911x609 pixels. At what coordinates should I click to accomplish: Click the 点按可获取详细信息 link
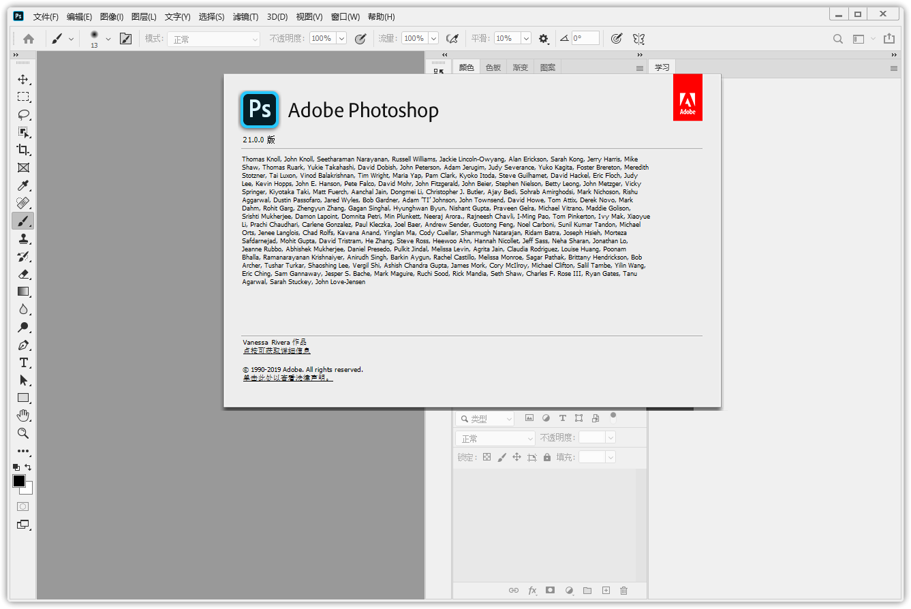click(277, 351)
